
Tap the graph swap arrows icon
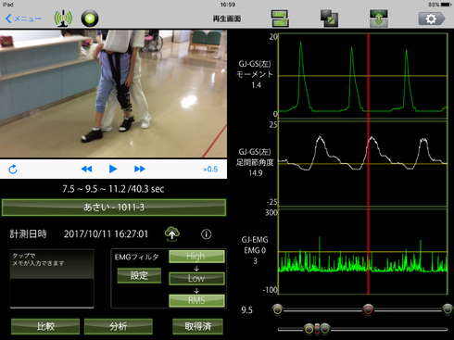(280, 19)
